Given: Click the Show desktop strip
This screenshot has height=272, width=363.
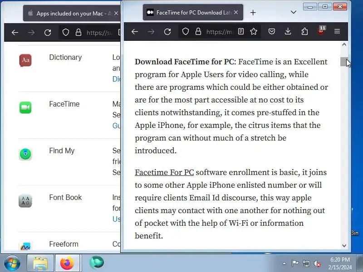Looking at the screenshot, I should (359, 263).
